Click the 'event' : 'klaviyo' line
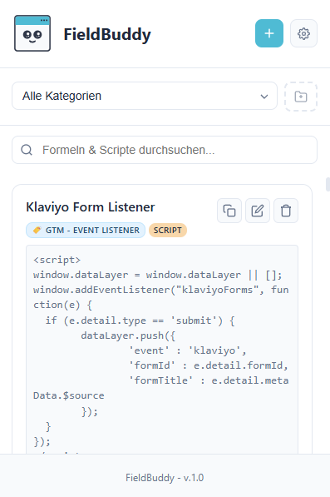The height and width of the screenshot is (497, 330). pos(188,350)
